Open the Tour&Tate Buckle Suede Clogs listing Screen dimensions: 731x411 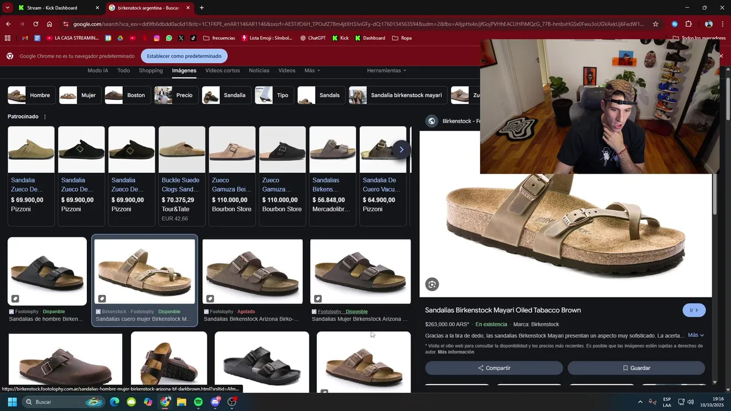(x=182, y=176)
